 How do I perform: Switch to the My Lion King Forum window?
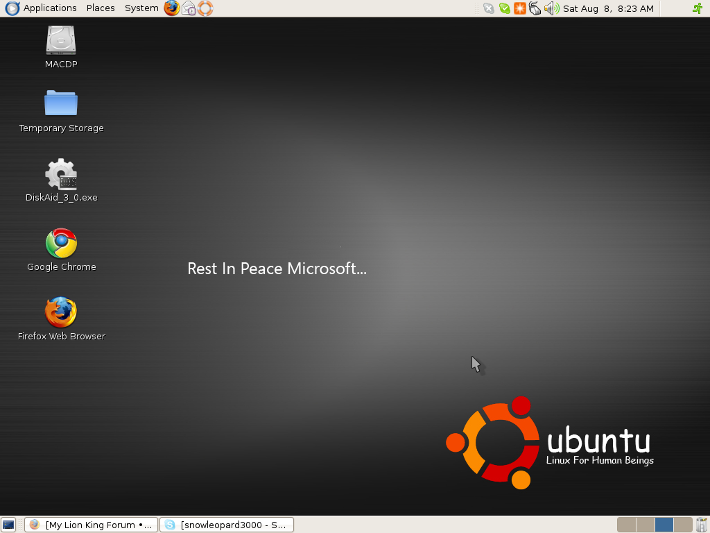point(92,525)
